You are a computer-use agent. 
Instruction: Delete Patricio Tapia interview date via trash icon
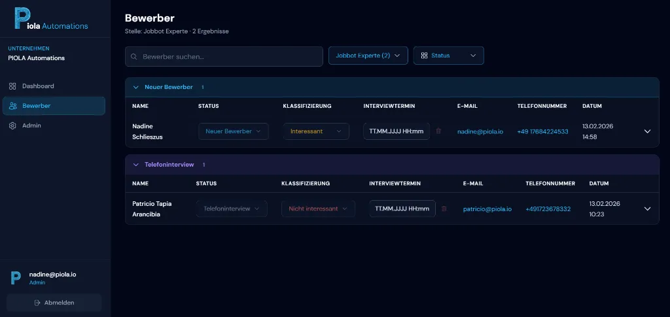tap(444, 209)
